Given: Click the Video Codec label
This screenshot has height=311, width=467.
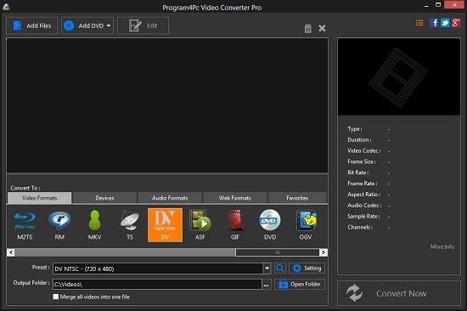Looking at the screenshot, I should 364,150.
